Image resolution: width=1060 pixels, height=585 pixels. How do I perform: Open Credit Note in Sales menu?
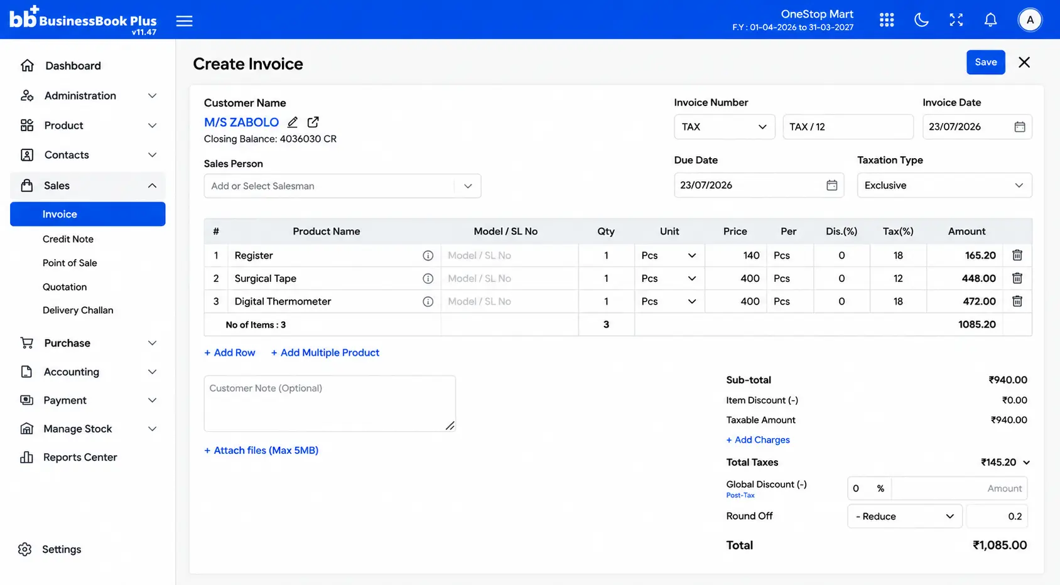pyautogui.click(x=68, y=239)
